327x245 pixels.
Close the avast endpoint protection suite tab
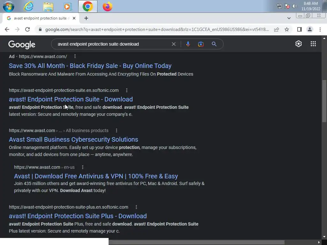click(x=74, y=18)
